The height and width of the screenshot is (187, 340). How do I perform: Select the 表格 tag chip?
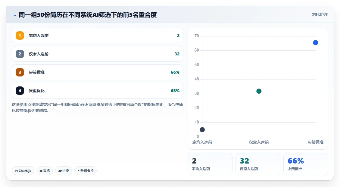(45, 171)
